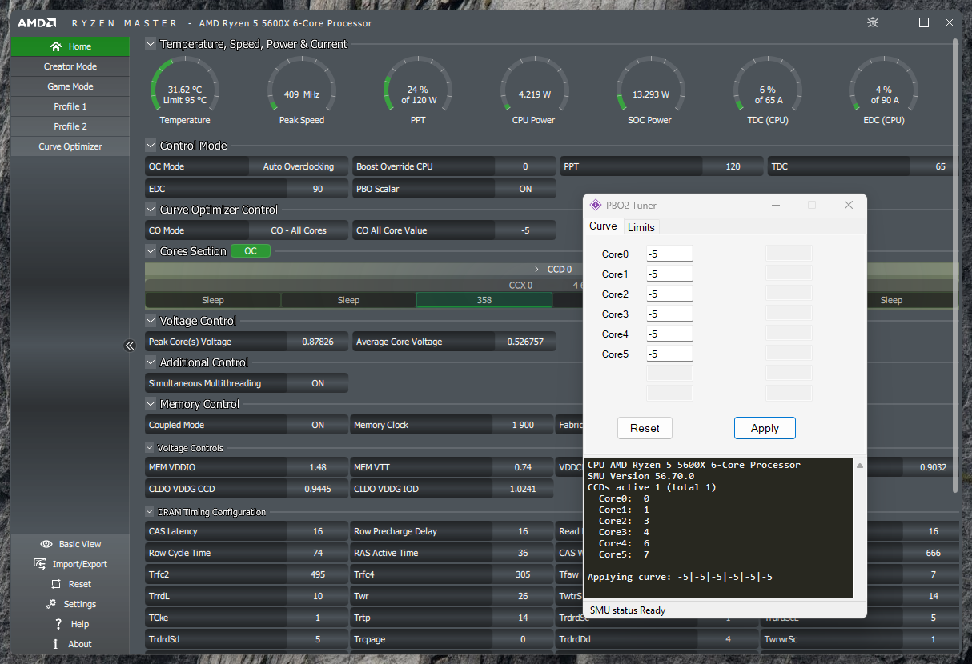Collapse the Voltage Controls subsection
The image size is (972, 664).
click(x=150, y=448)
